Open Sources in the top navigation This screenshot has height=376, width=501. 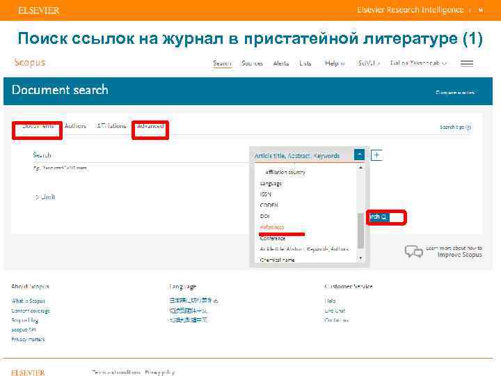(x=252, y=63)
